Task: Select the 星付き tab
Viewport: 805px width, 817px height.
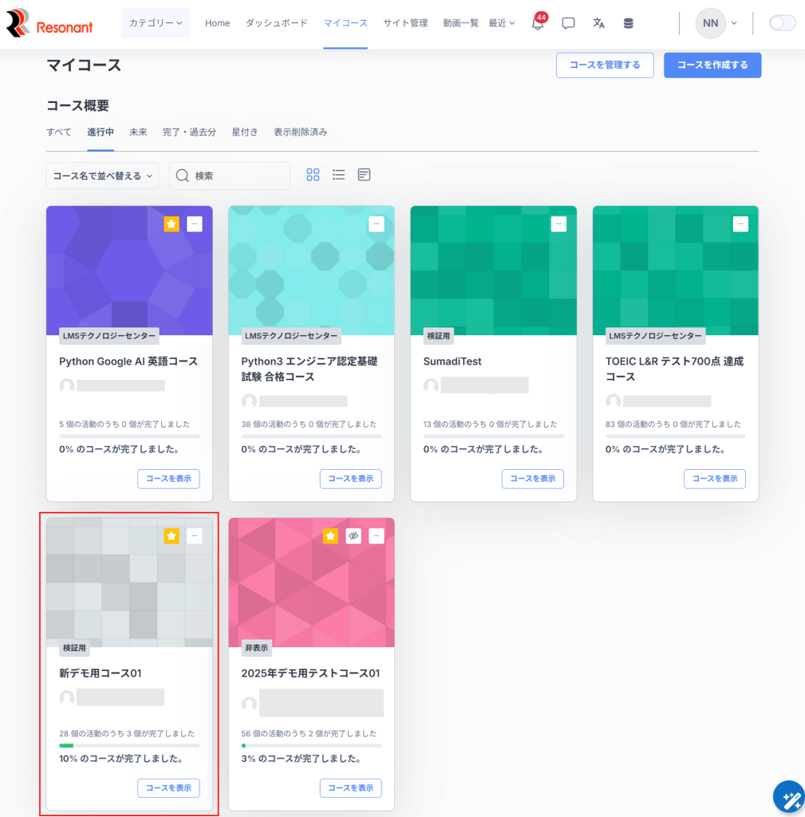Action: coord(245,132)
